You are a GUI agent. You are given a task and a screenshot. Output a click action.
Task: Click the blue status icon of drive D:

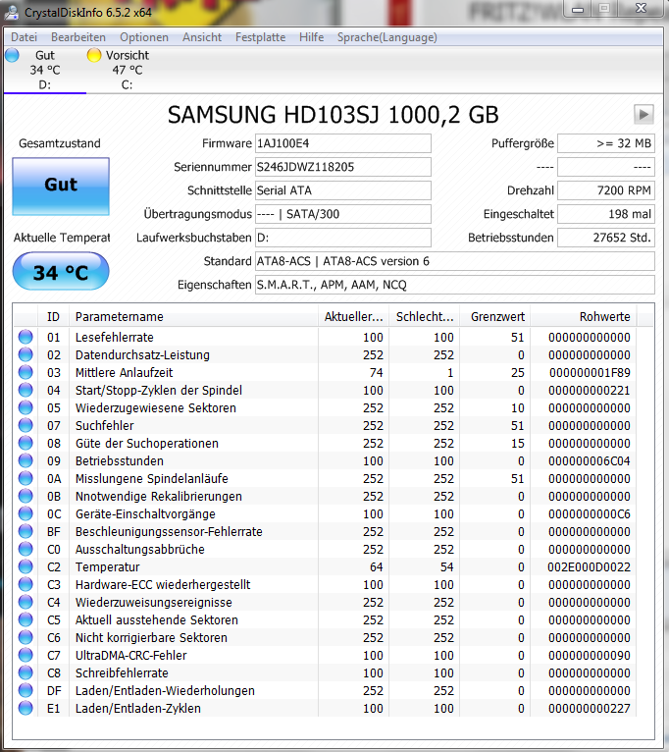pos(12,55)
